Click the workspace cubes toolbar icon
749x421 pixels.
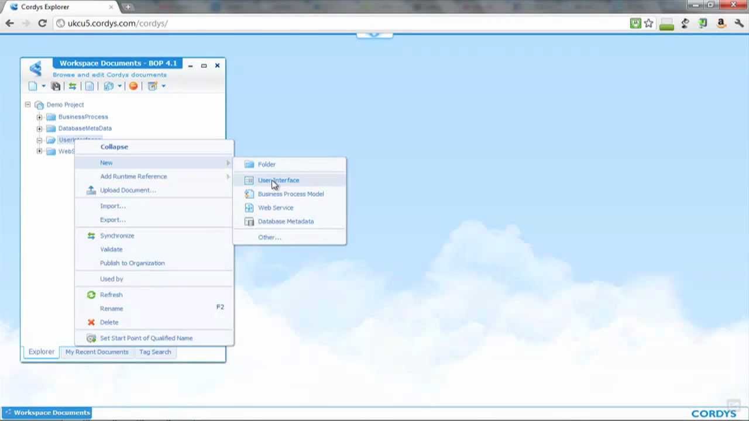click(x=109, y=86)
